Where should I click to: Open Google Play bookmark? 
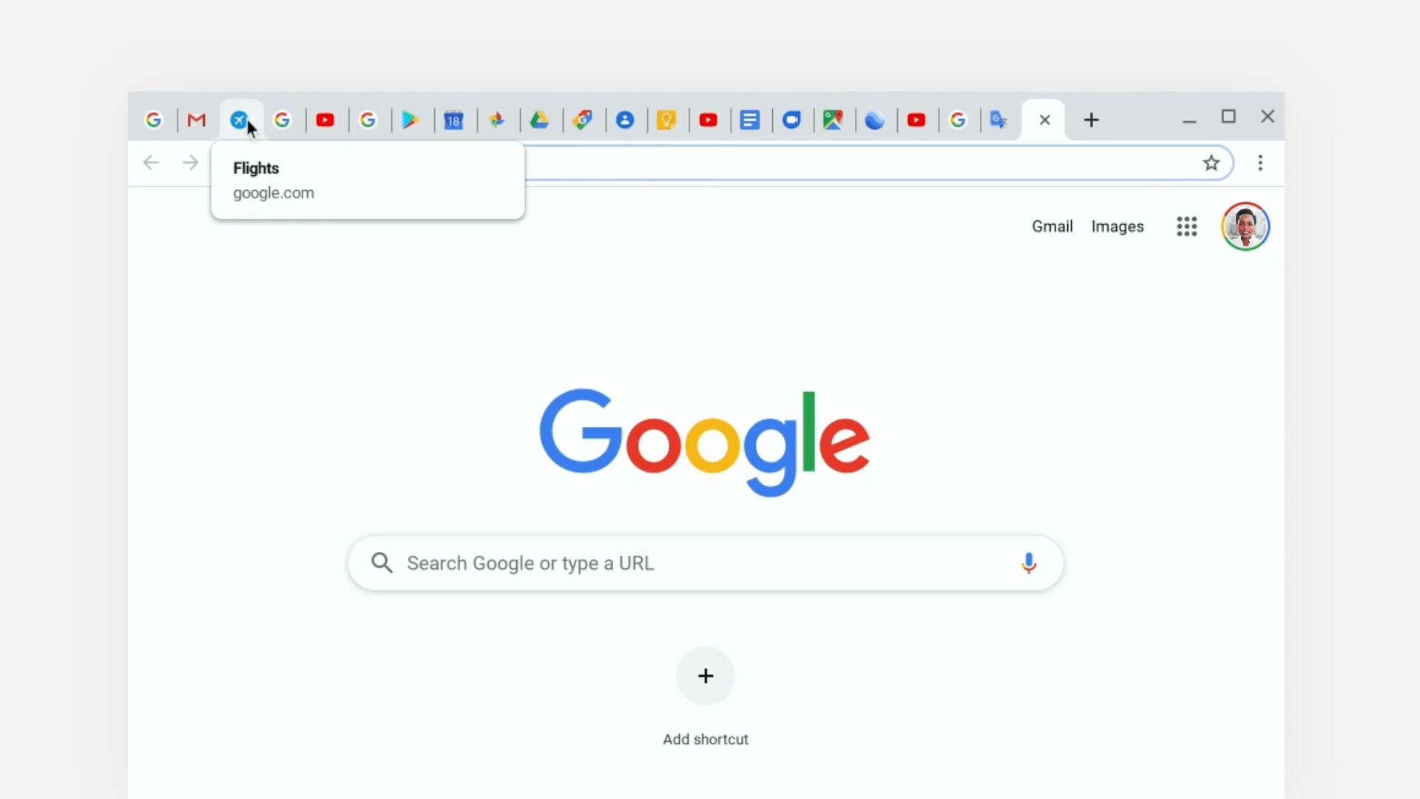click(410, 119)
